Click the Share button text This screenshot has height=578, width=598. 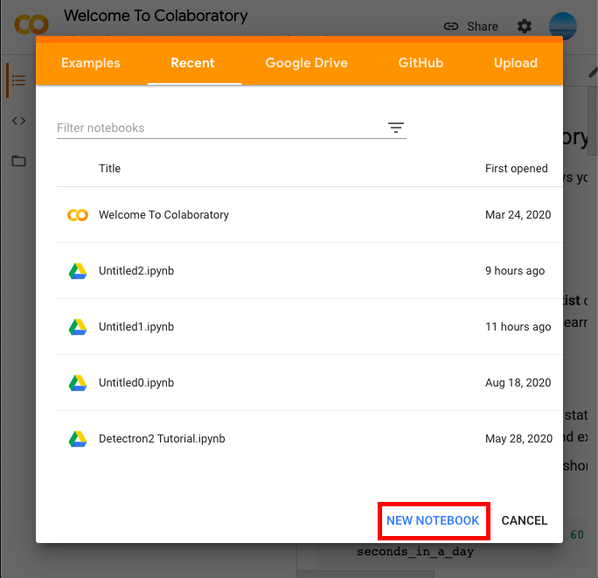tap(483, 26)
